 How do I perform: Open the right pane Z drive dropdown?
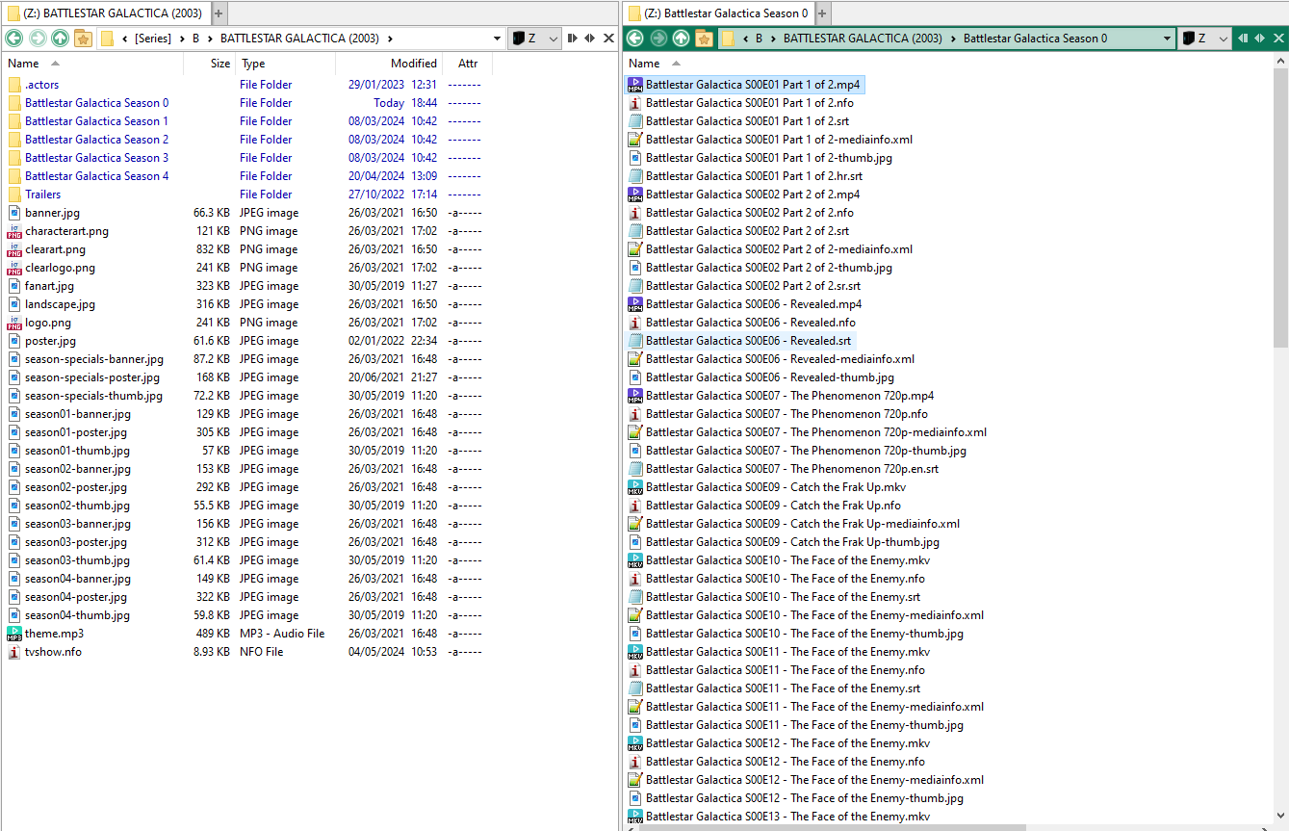point(1205,39)
